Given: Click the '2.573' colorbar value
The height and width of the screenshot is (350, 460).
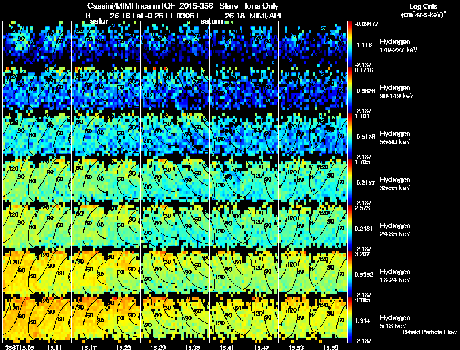Looking at the screenshot, I should 362,208.
